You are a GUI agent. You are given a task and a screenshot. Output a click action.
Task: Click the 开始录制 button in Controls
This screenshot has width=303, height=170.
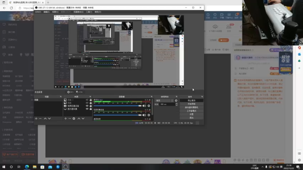[192, 104]
